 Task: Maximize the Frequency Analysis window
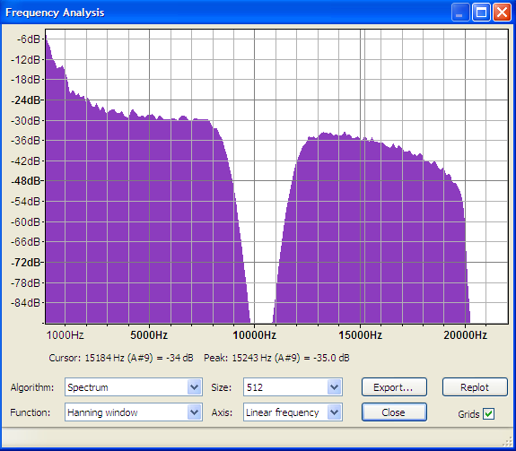coord(481,13)
